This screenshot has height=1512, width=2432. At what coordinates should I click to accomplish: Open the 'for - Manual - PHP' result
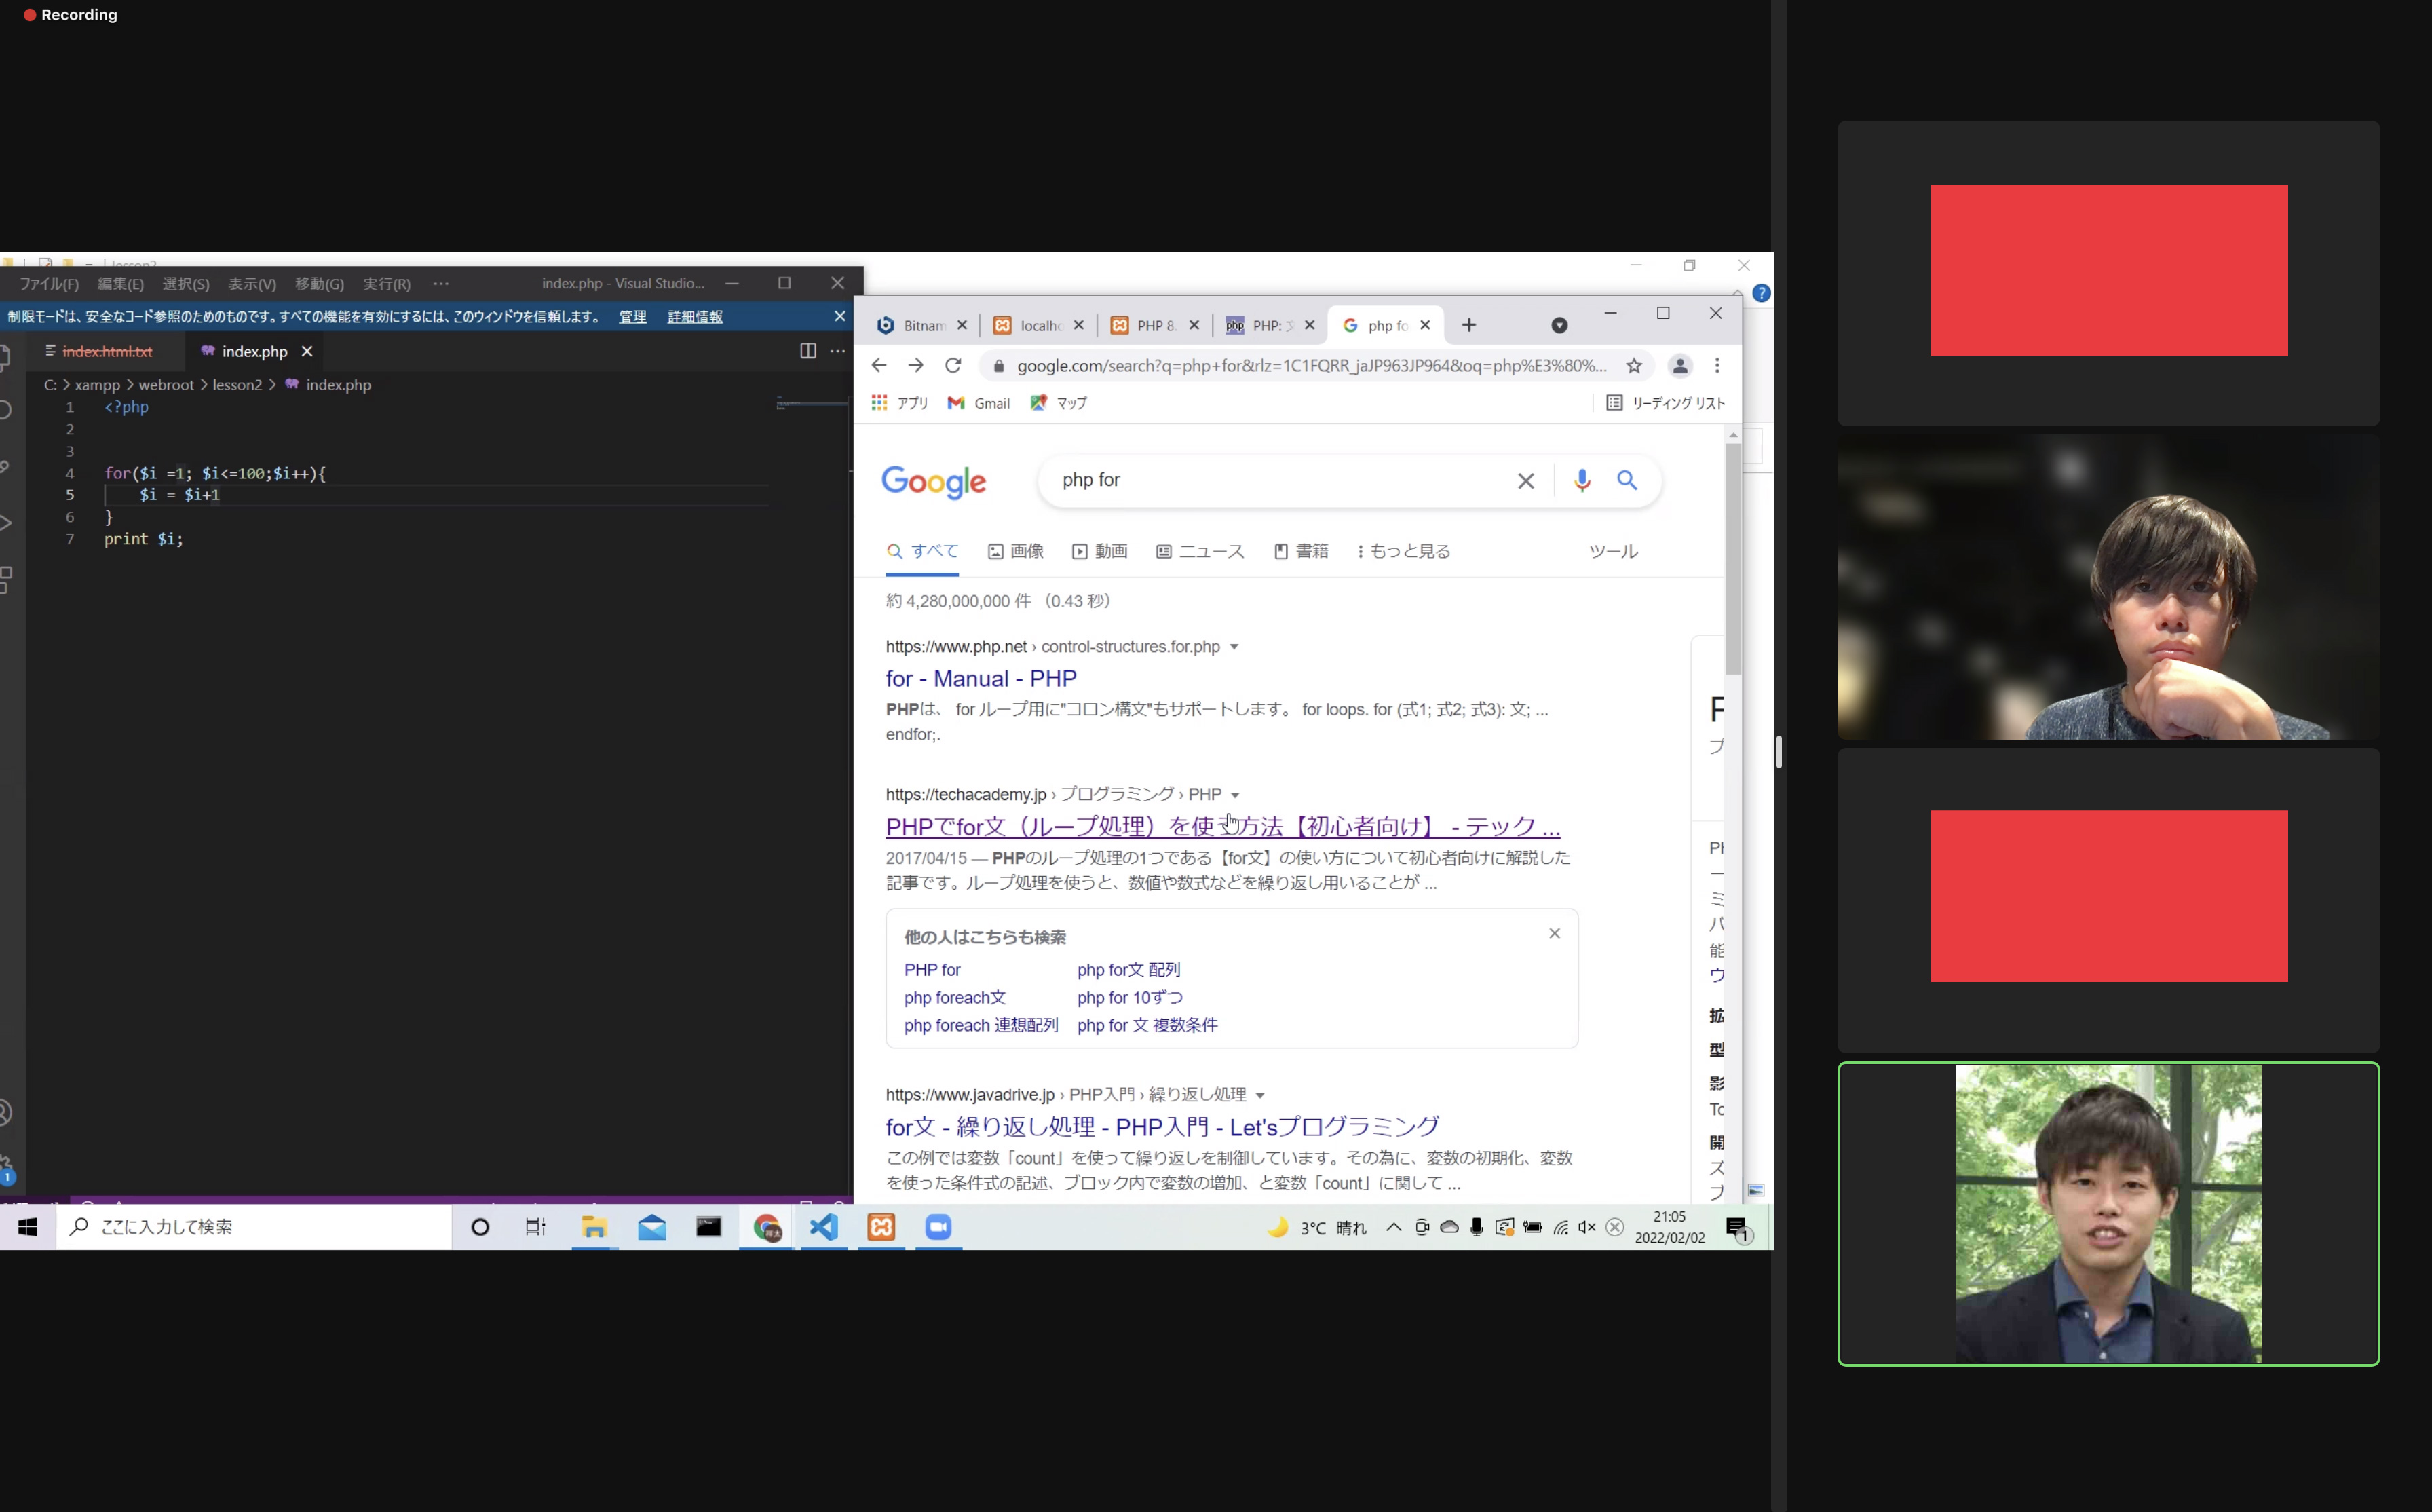[x=981, y=678]
